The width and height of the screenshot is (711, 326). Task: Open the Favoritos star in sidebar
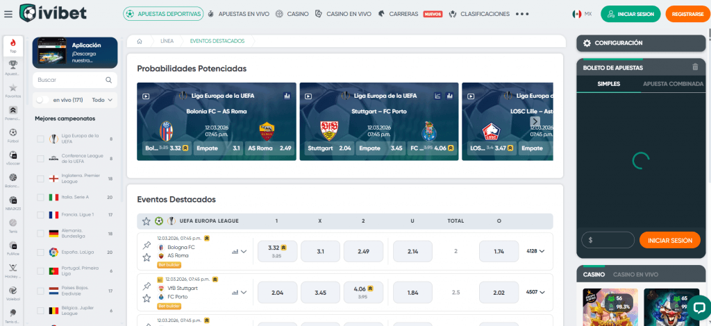point(13,89)
